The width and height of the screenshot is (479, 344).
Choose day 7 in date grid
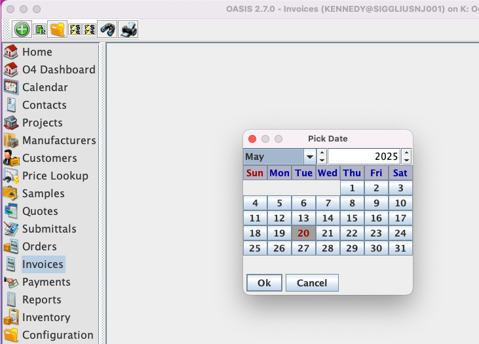(x=328, y=203)
